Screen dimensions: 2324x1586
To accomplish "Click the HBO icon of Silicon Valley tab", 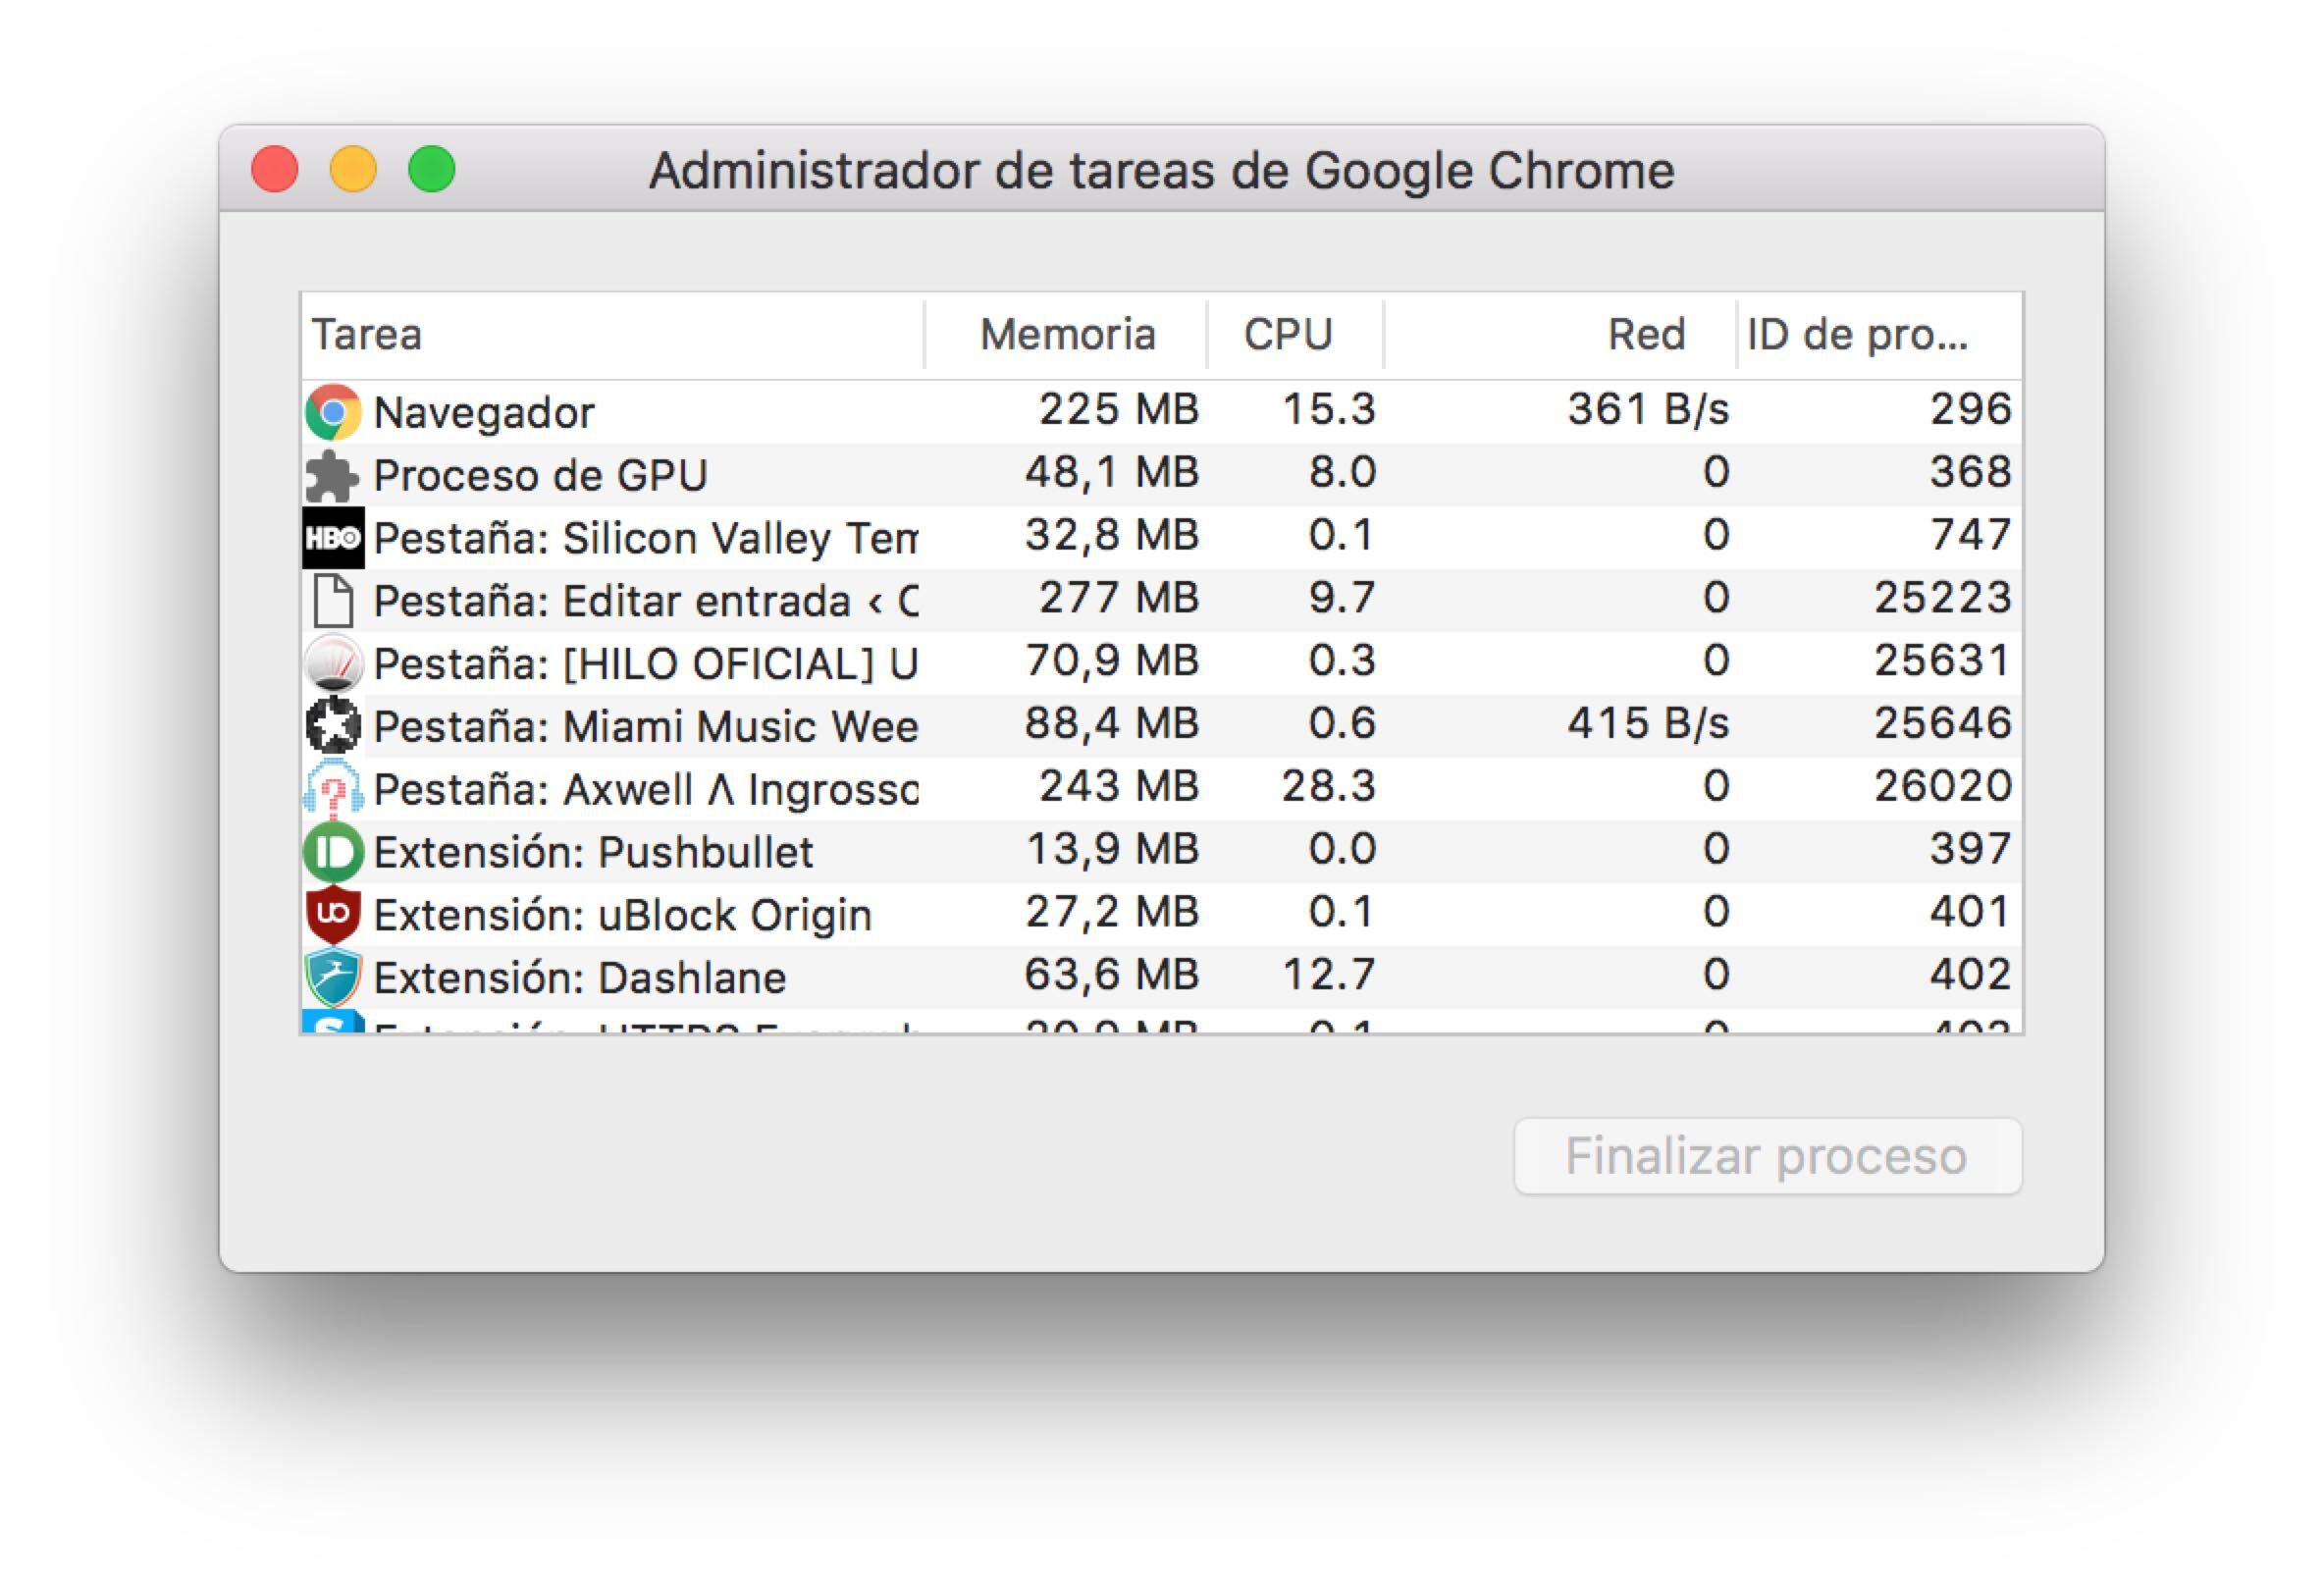I will tap(333, 538).
